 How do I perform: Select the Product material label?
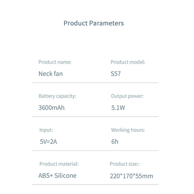pos(59,164)
